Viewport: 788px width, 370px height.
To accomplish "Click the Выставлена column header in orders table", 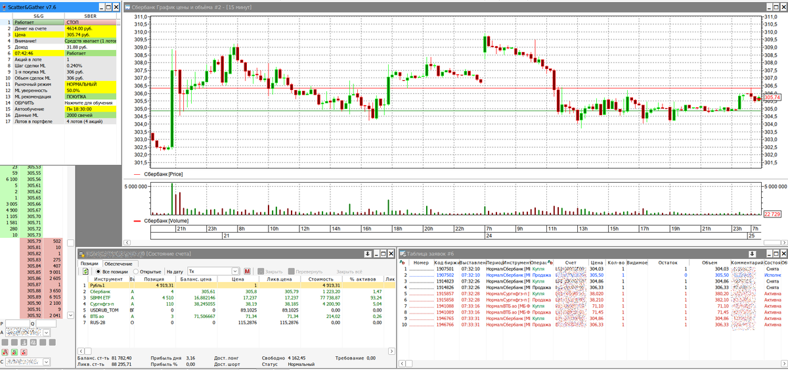I will click(x=471, y=262).
